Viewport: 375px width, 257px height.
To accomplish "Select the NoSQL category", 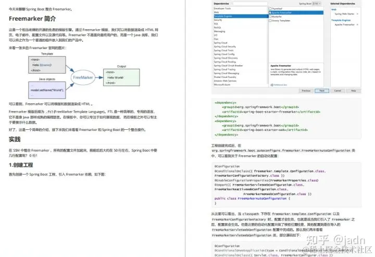I will tap(217, 28).
